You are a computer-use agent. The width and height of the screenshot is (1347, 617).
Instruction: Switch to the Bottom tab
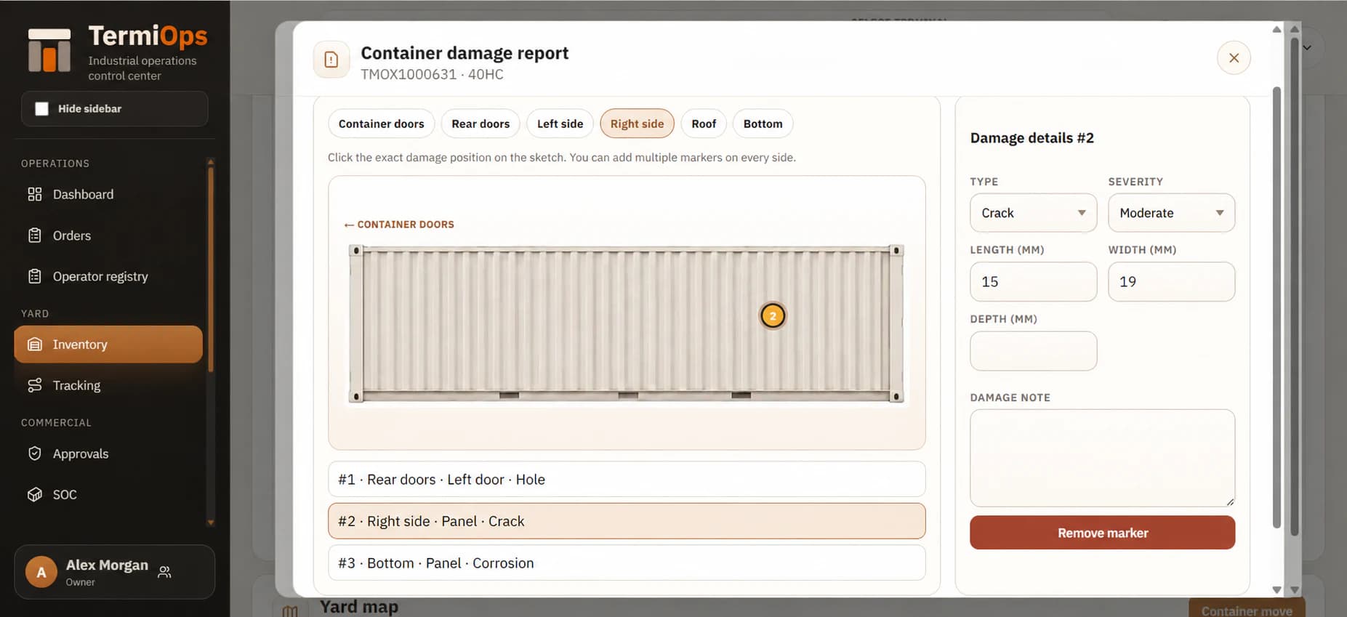coord(763,124)
